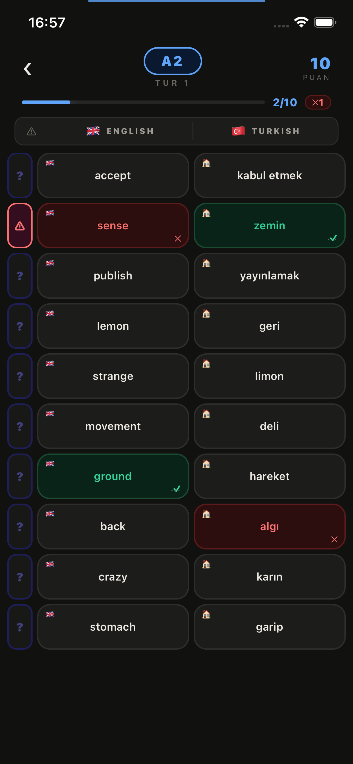Tap the hint question mark beside publish
The height and width of the screenshot is (764, 353).
[20, 276]
